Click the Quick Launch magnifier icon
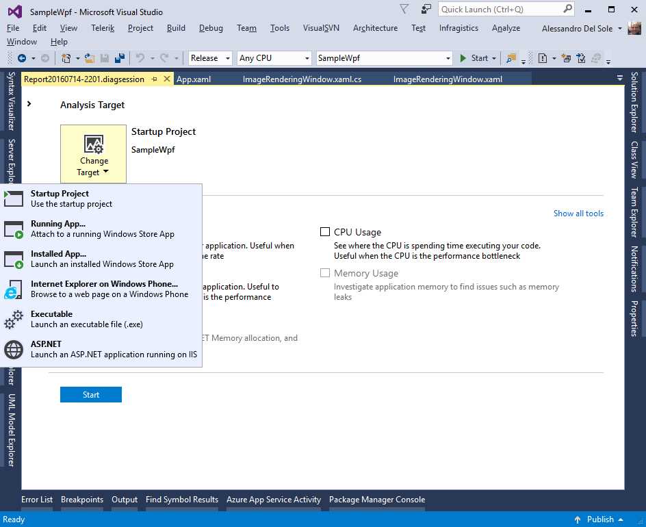This screenshot has width=646, height=527. 567,9
